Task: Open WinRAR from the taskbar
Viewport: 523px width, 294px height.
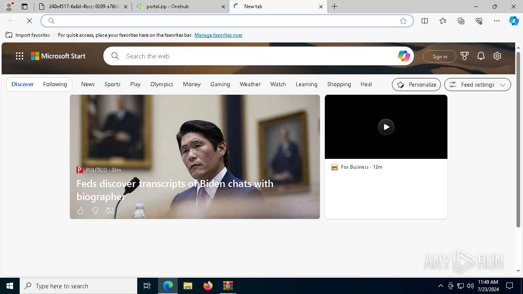Action: click(x=228, y=286)
